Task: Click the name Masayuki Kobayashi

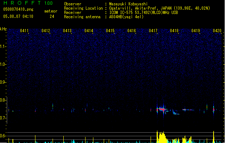Action: 128,4
